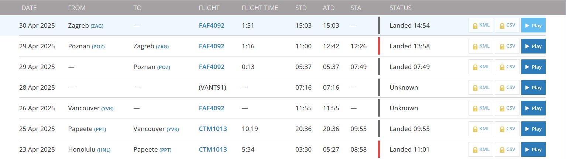This screenshot has height=159, width=566.
Task: Open flight FAF4092 on 30 Apr
Action: pos(212,25)
